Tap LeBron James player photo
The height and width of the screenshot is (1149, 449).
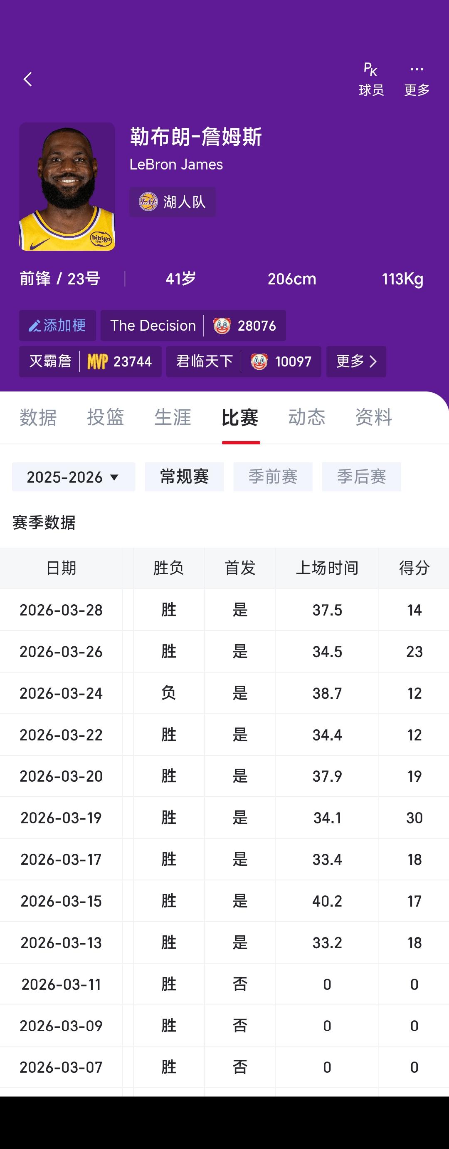[x=67, y=187]
